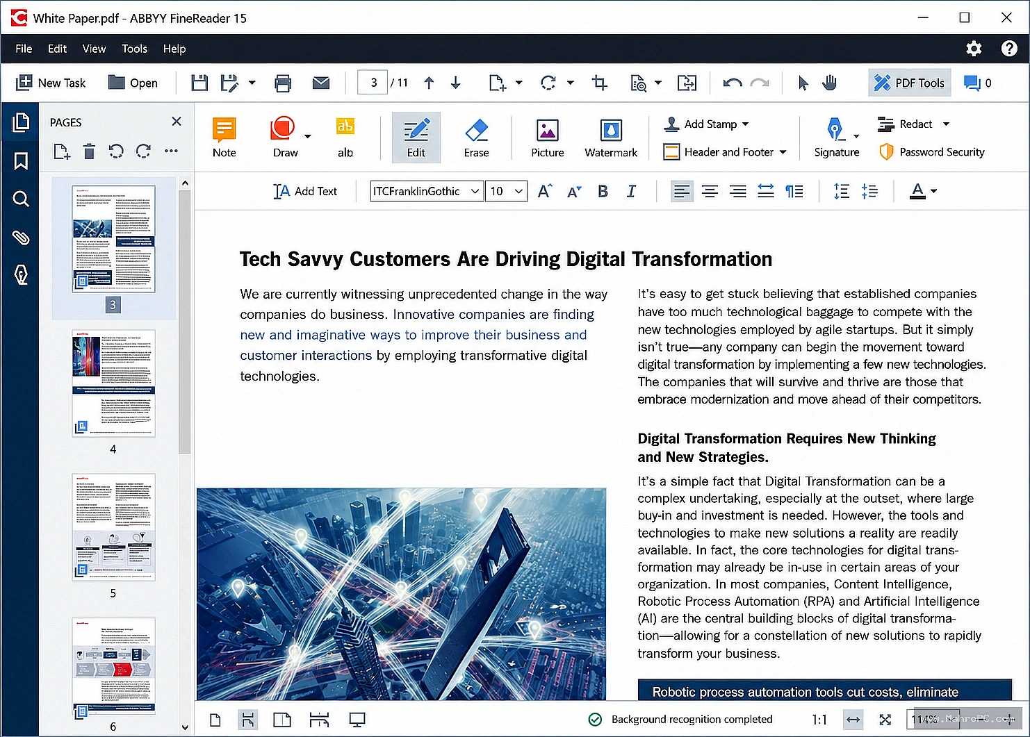Expand Header and Footer dropdown

point(783,152)
